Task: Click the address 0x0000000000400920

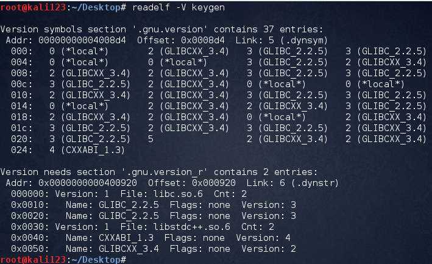Action: pos(88,183)
